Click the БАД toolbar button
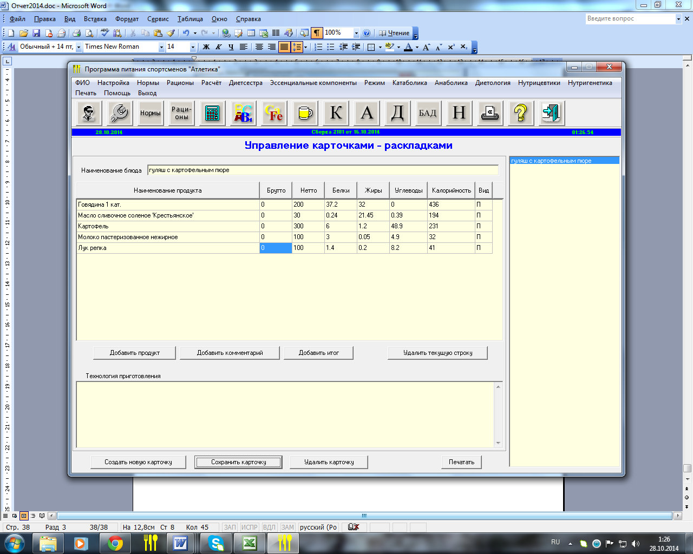The height and width of the screenshot is (554, 693). pos(428,113)
